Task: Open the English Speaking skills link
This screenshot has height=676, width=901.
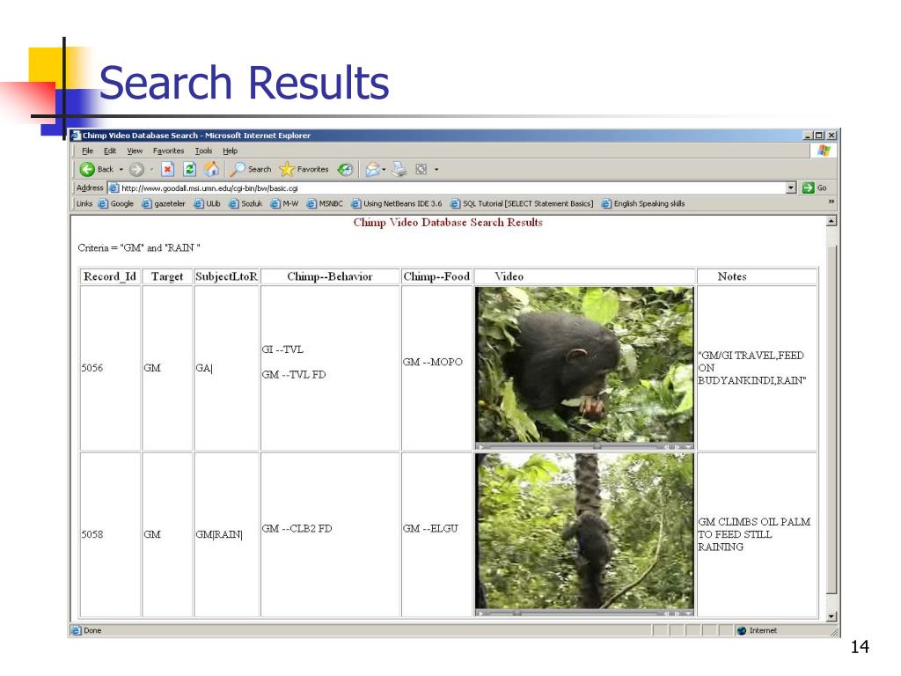Action: (x=643, y=203)
